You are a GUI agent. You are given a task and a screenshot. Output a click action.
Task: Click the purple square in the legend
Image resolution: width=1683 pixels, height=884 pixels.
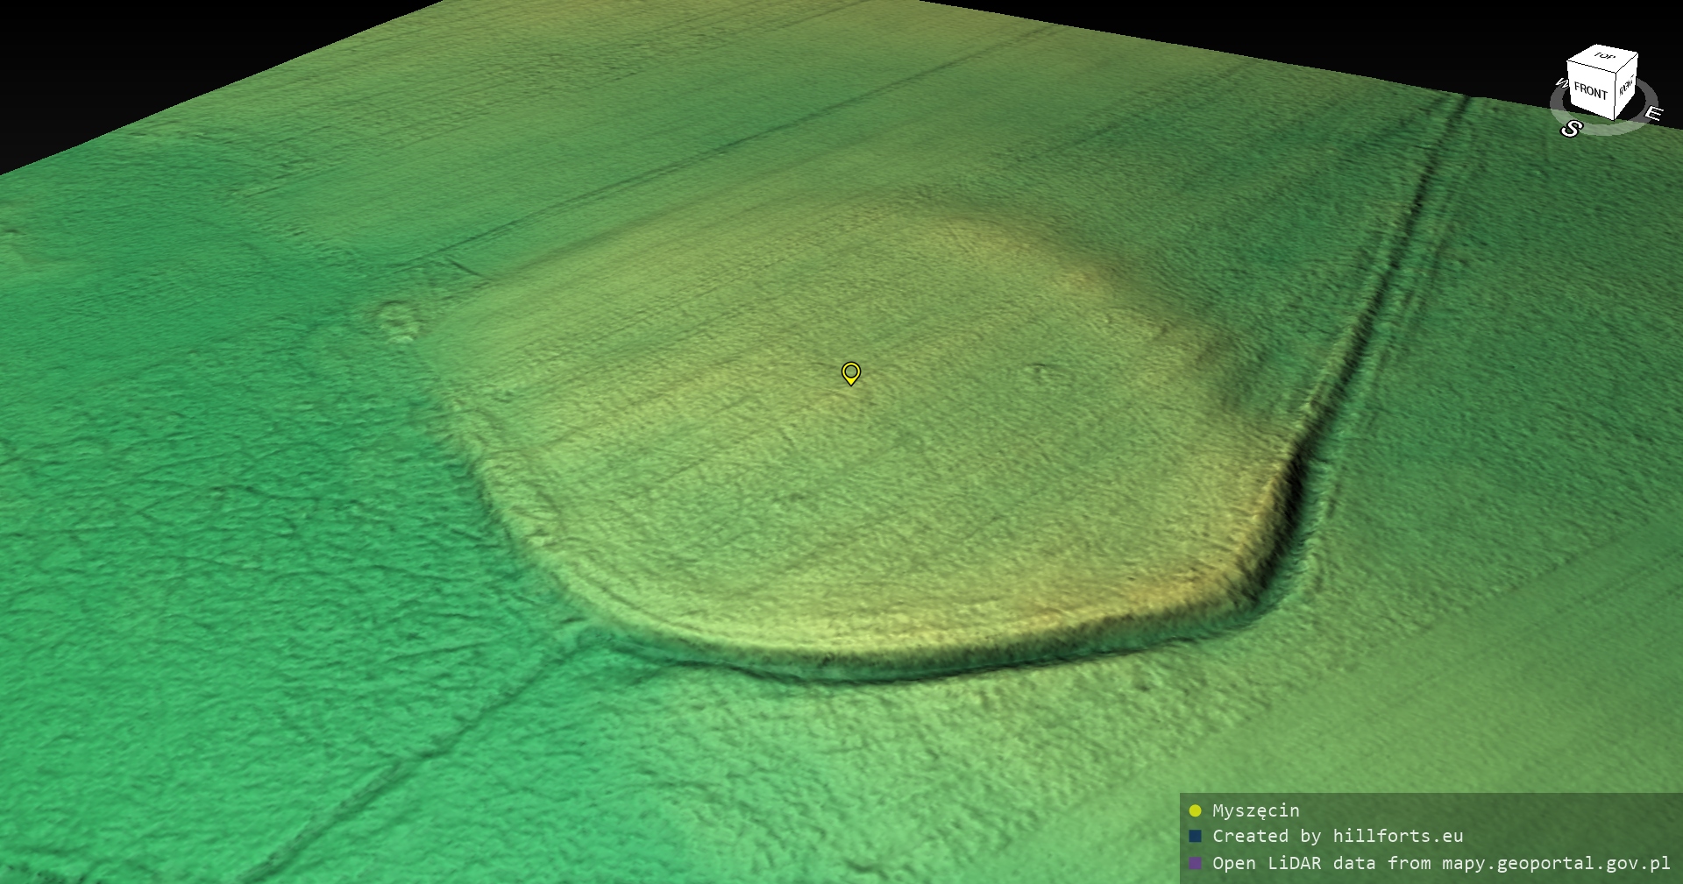[1195, 863]
